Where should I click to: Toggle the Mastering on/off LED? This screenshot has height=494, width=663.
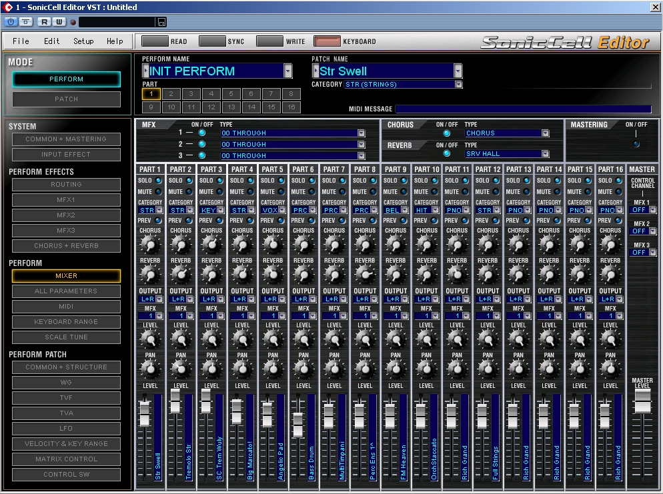pos(636,144)
